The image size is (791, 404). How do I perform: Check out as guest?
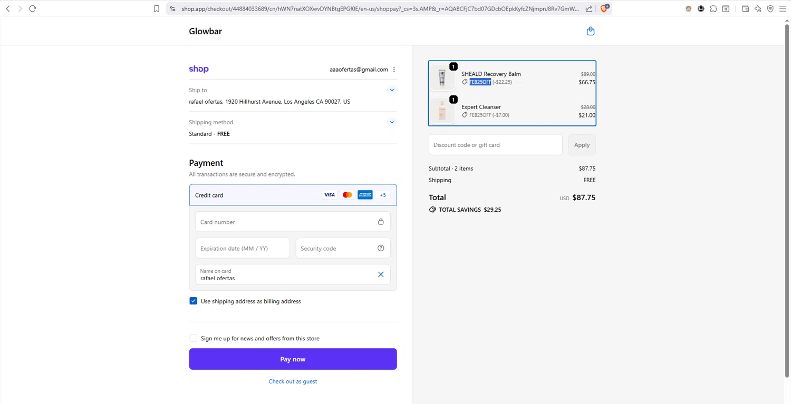pos(293,381)
